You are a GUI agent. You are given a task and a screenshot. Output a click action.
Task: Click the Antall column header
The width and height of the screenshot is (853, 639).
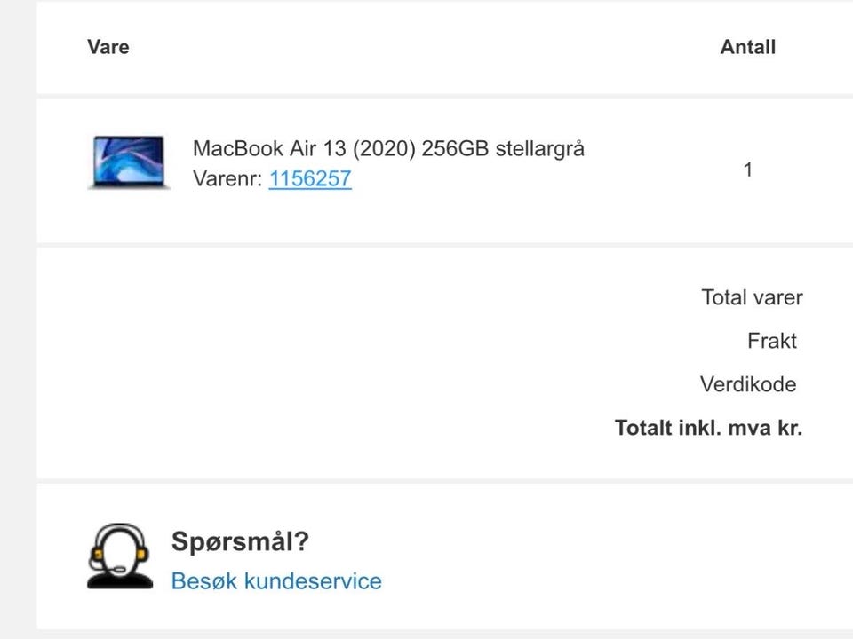click(x=747, y=48)
